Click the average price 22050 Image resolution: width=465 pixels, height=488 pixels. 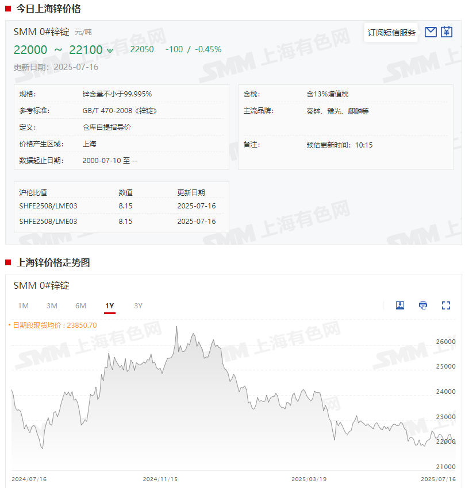click(x=142, y=49)
